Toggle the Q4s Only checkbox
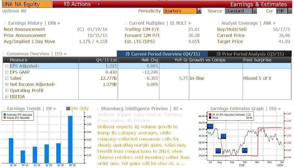This screenshot has height=168, width=294. 68,109
